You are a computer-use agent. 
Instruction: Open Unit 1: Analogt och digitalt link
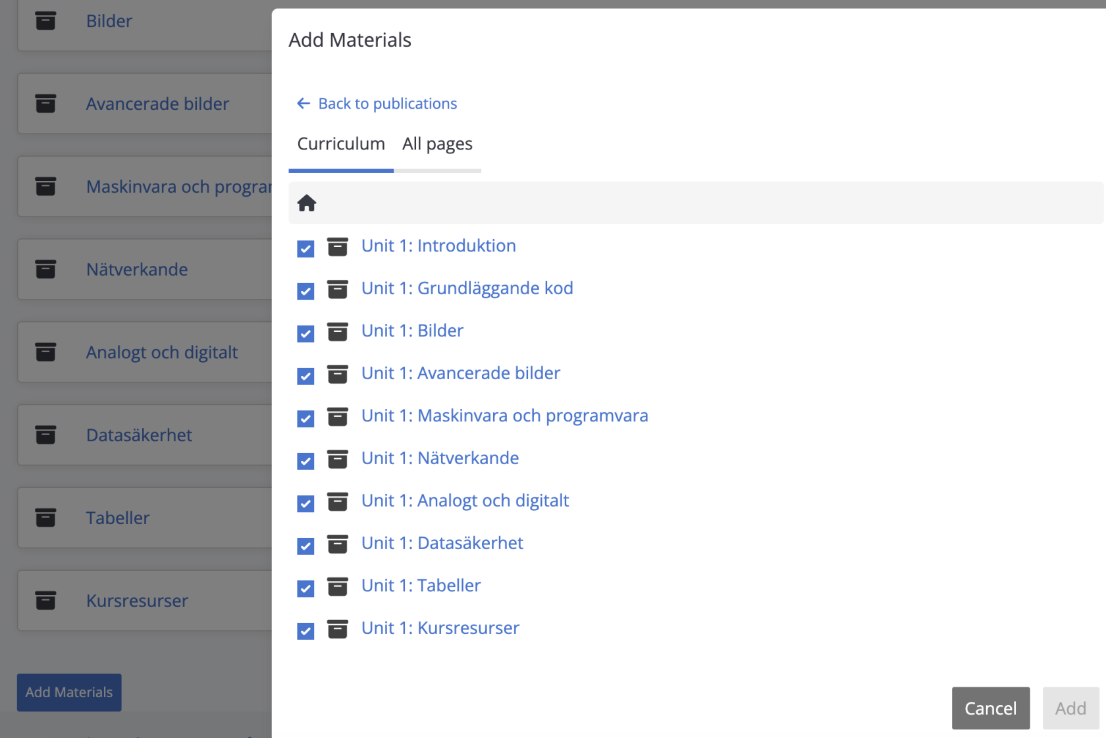(x=465, y=500)
